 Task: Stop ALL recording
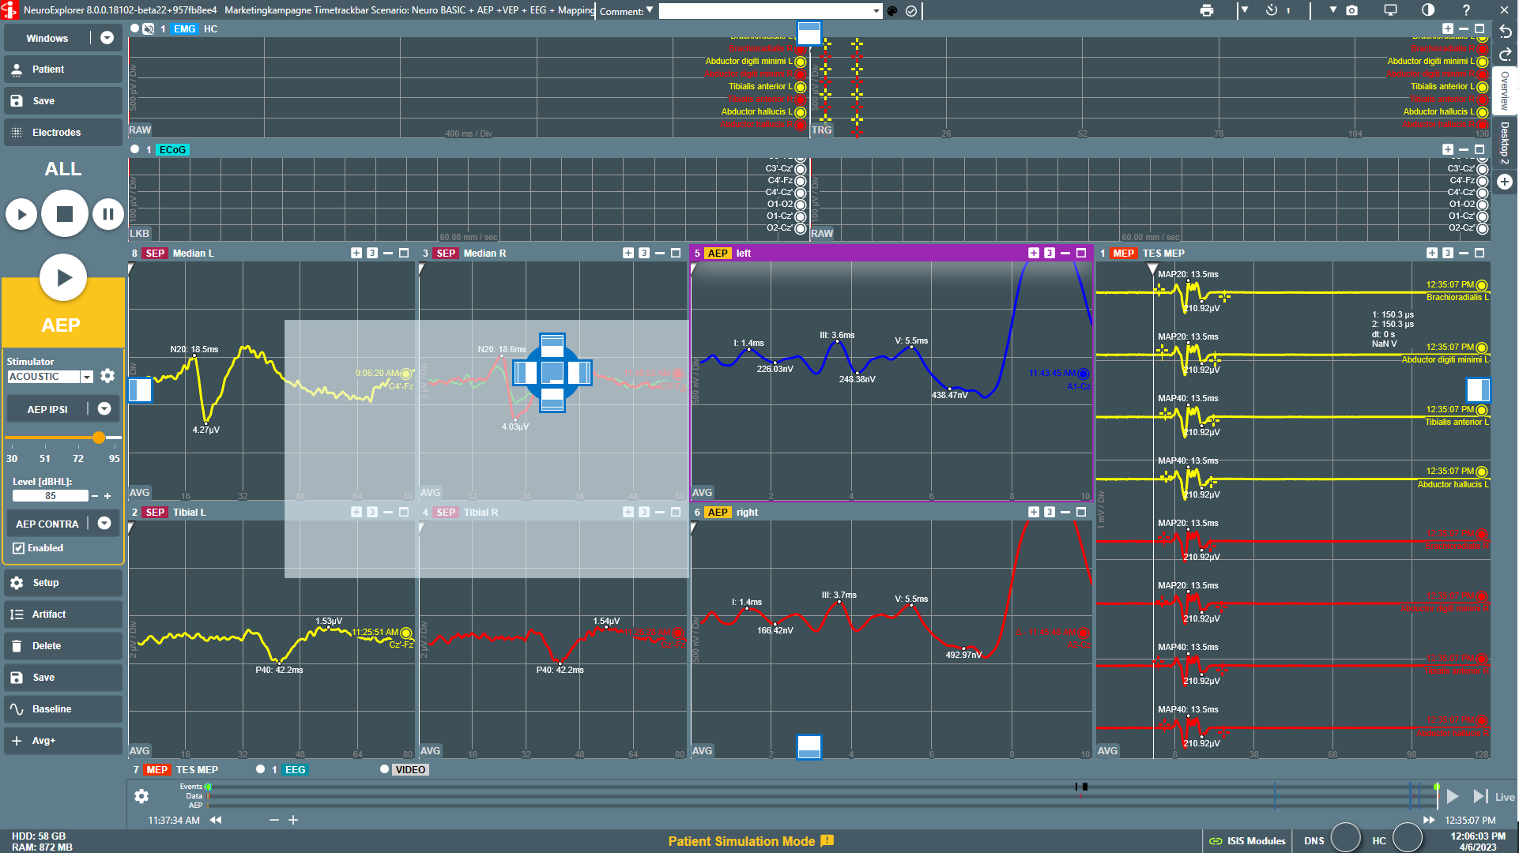65,213
